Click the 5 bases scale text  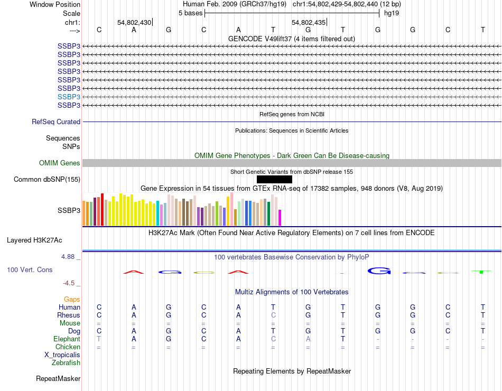coord(190,13)
